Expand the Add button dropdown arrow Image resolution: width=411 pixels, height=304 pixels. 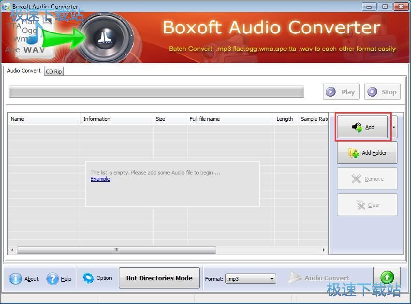(x=394, y=127)
